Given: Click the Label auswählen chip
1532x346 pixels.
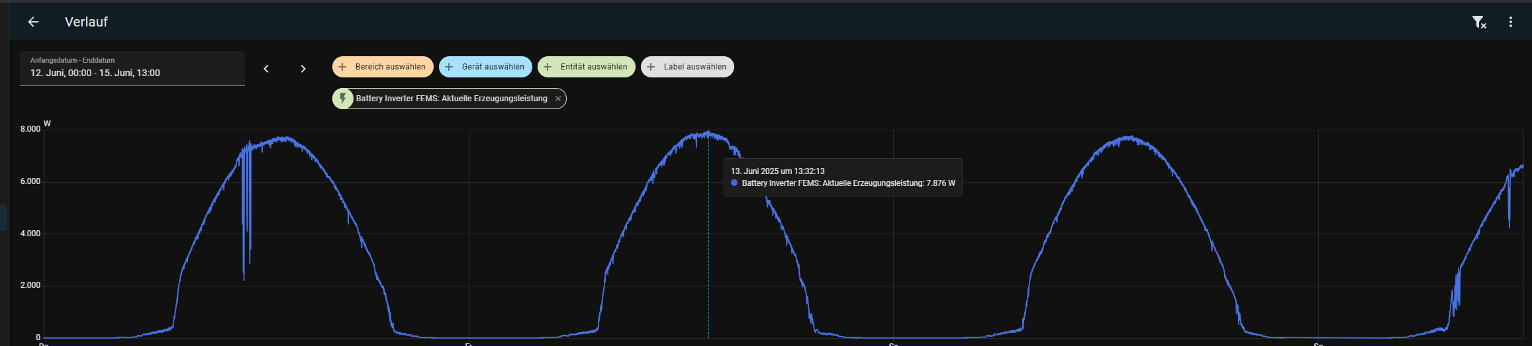Looking at the screenshot, I should (x=687, y=67).
